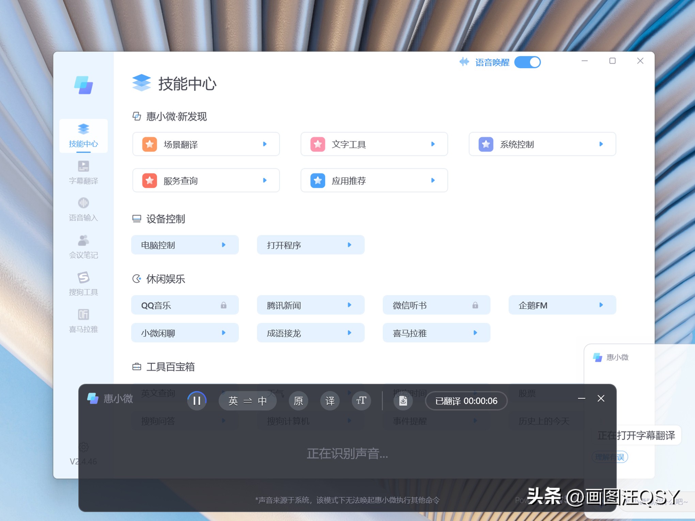The image size is (695, 521).
Task: Pause the subtitle translation playback
Action: point(197,401)
